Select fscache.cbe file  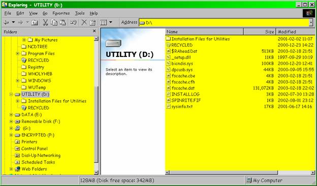pyautogui.click(x=183, y=76)
